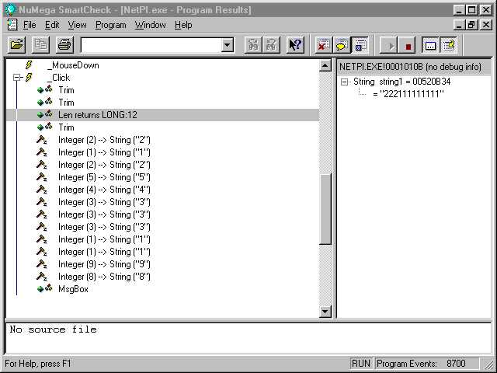497x373 pixels.
Task: Click hammer icon beside Integer (9) row
Action: (42, 264)
